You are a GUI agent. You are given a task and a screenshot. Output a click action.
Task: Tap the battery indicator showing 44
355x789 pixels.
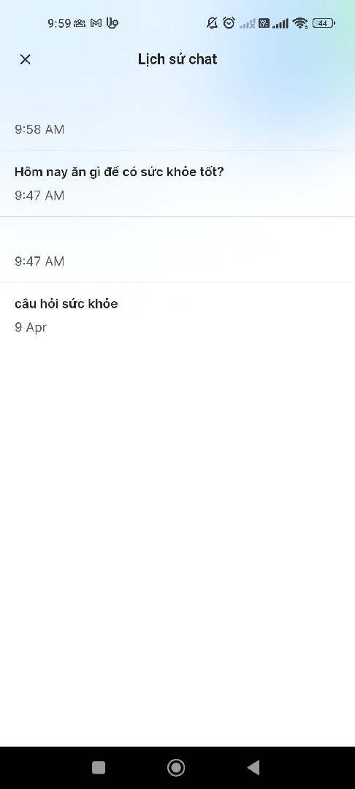pyautogui.click(x=324, y=23)
